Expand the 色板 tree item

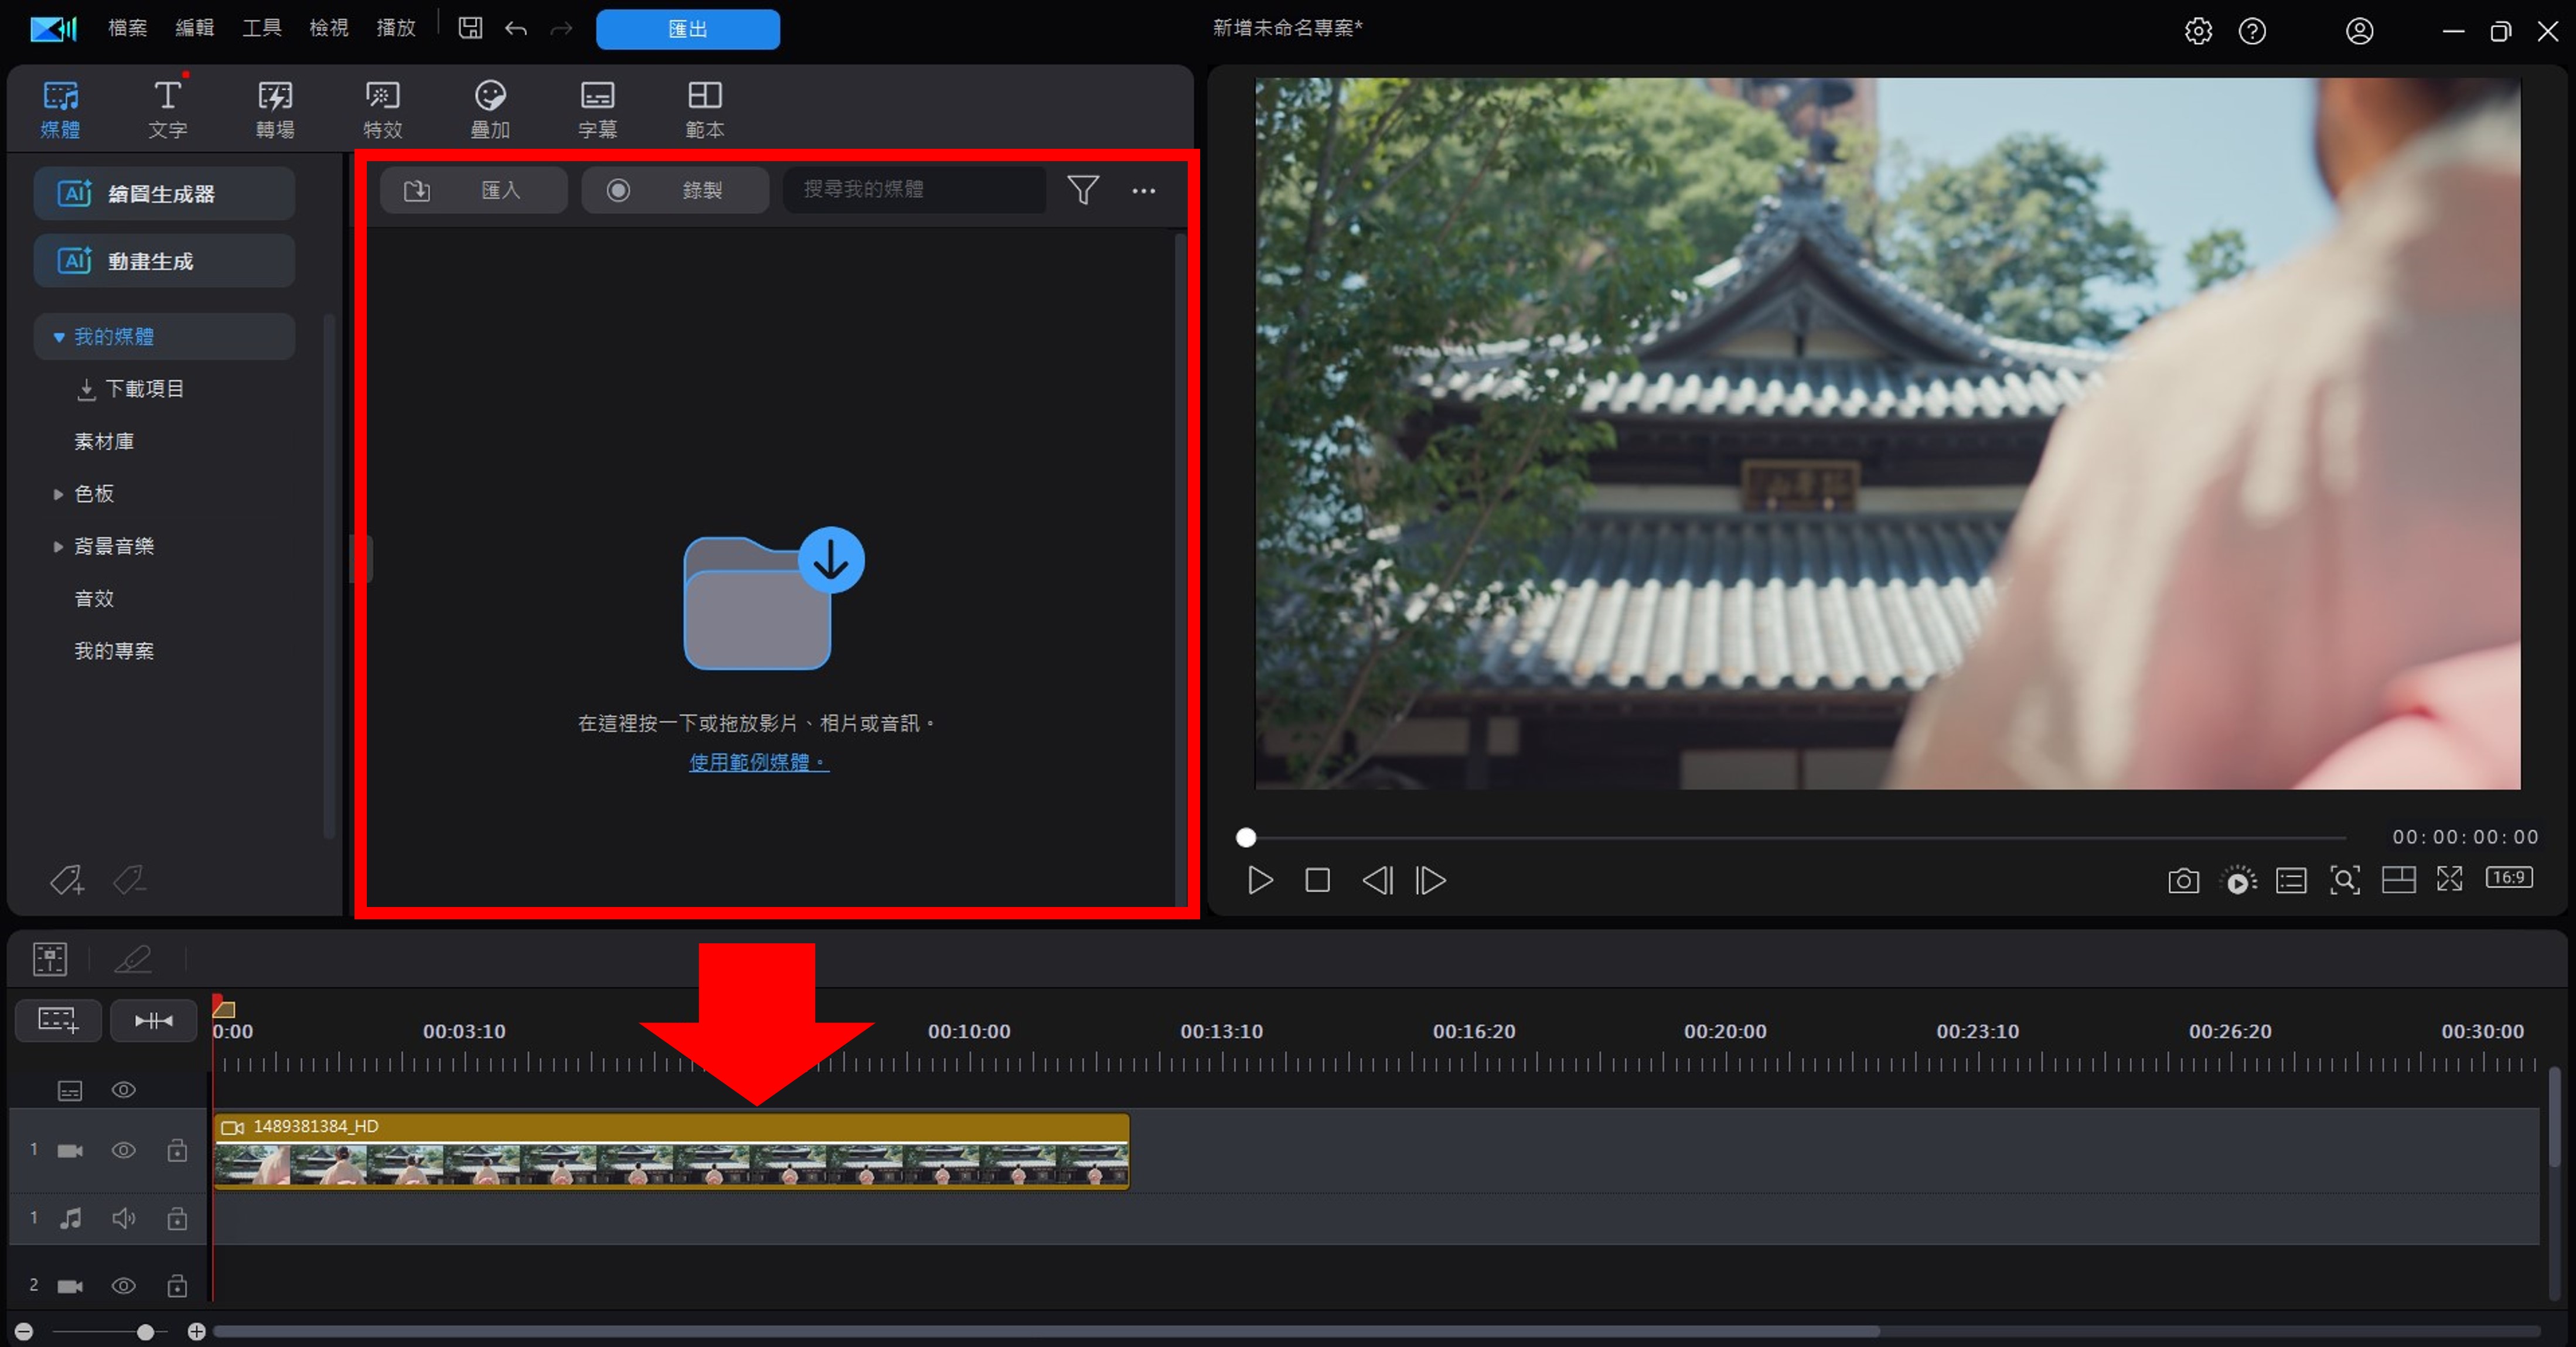[x=58, y=494]
